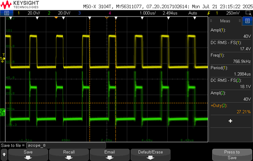Screen dimensions: 253x161
Task: Open the 1.000us/ timebase setting
Action: click(147, 13)
